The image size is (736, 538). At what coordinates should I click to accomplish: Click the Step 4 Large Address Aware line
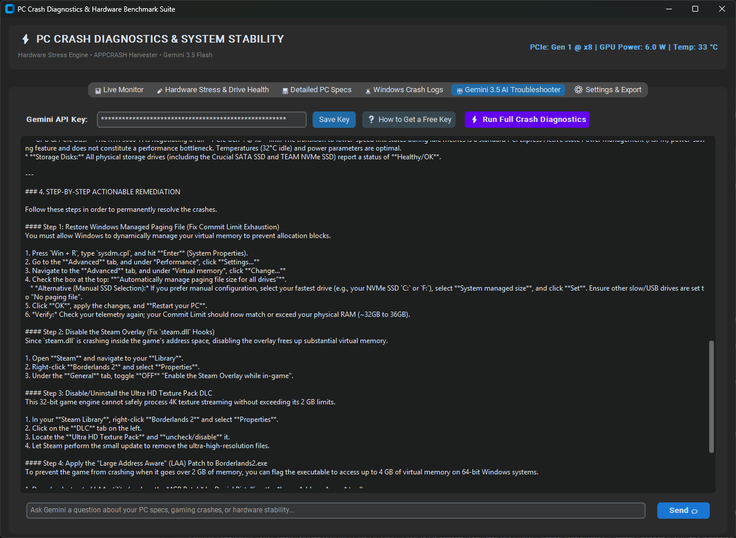click(x=146, y=463)
